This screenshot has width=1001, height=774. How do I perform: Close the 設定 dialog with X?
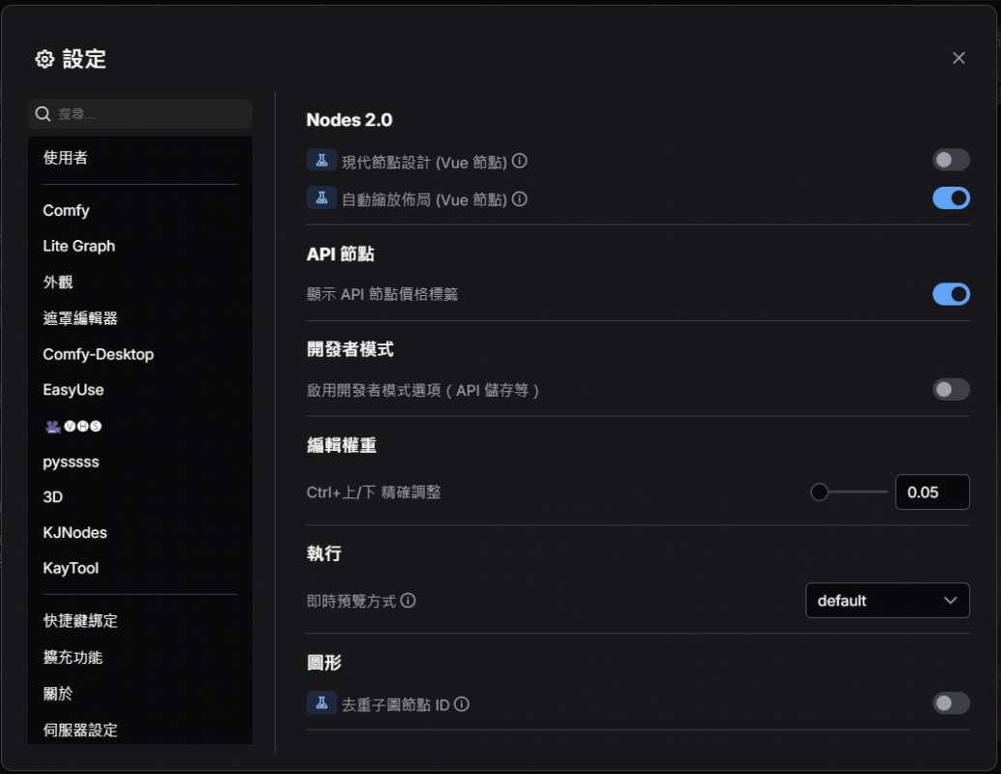[958, 58]
